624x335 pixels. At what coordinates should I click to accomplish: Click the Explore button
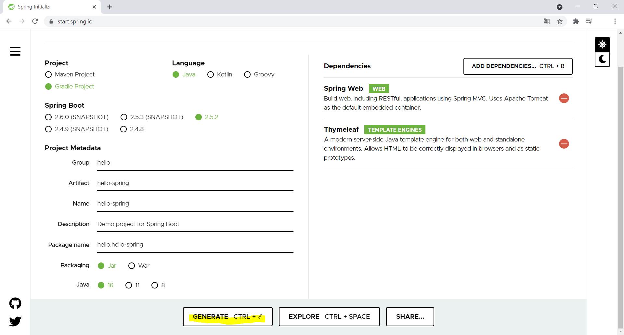coord(329,316)
